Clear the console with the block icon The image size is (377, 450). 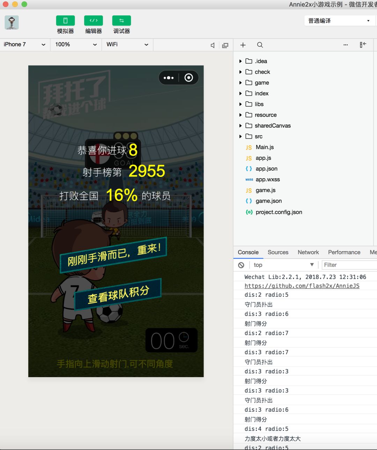241,265
